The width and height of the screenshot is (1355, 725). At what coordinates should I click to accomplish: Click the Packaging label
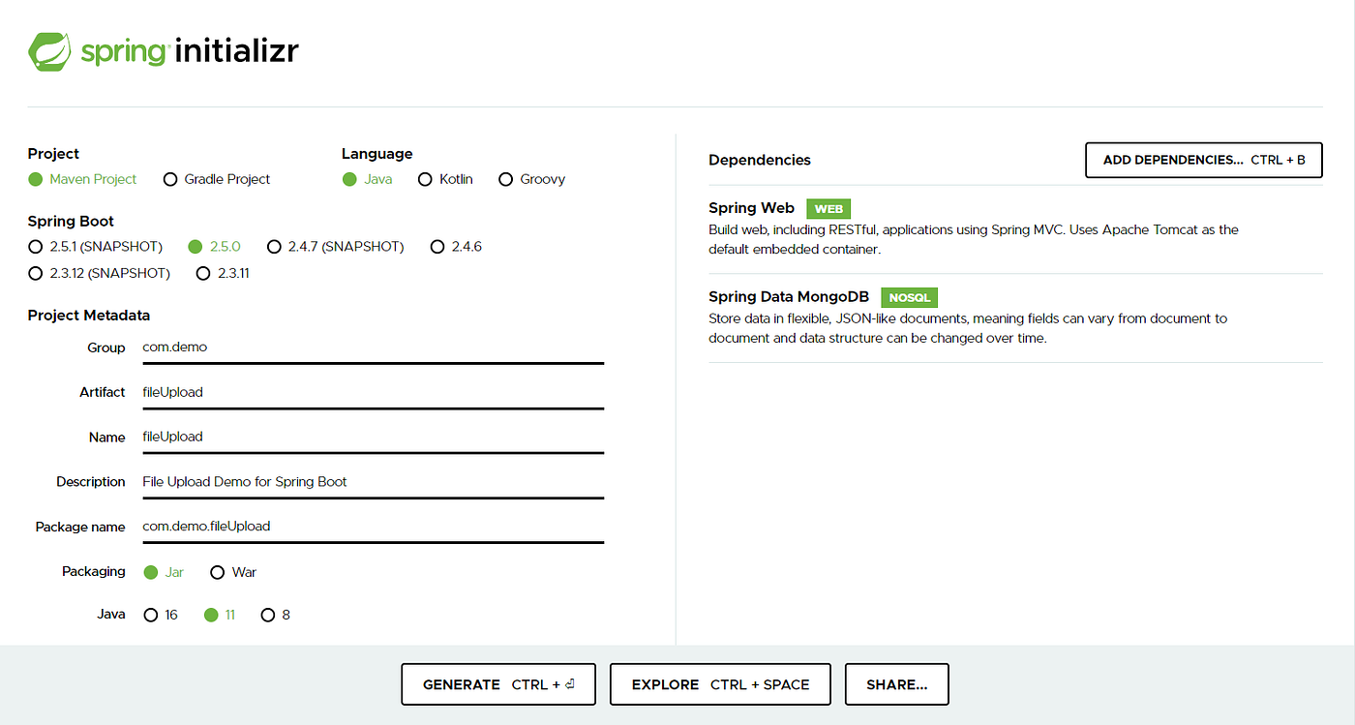tap(94, 571)
